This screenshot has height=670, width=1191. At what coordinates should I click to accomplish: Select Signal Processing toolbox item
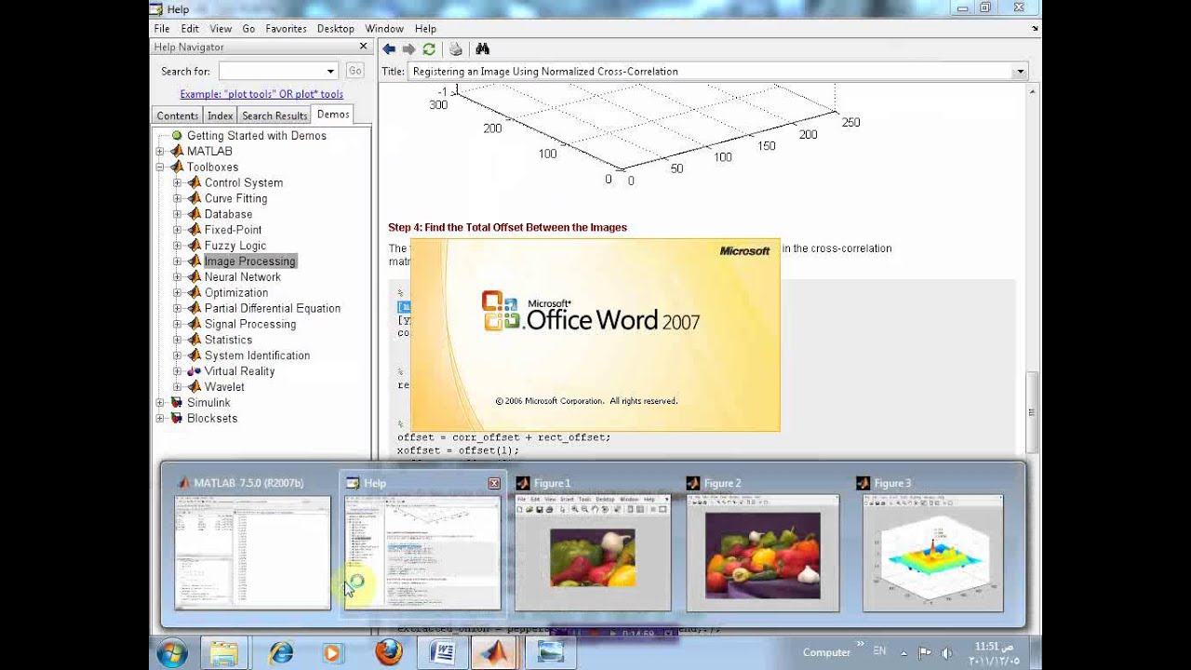coord(249,325)
